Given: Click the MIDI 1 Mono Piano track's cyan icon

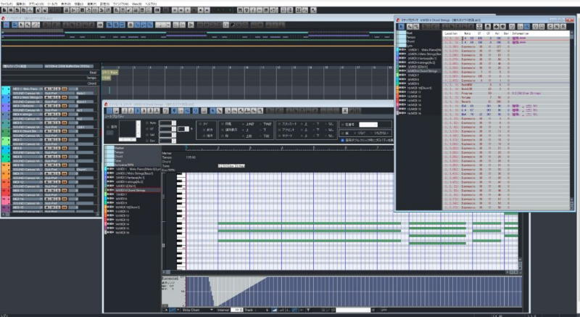Looking at the screenshot, I should click(x=4, y=87).
